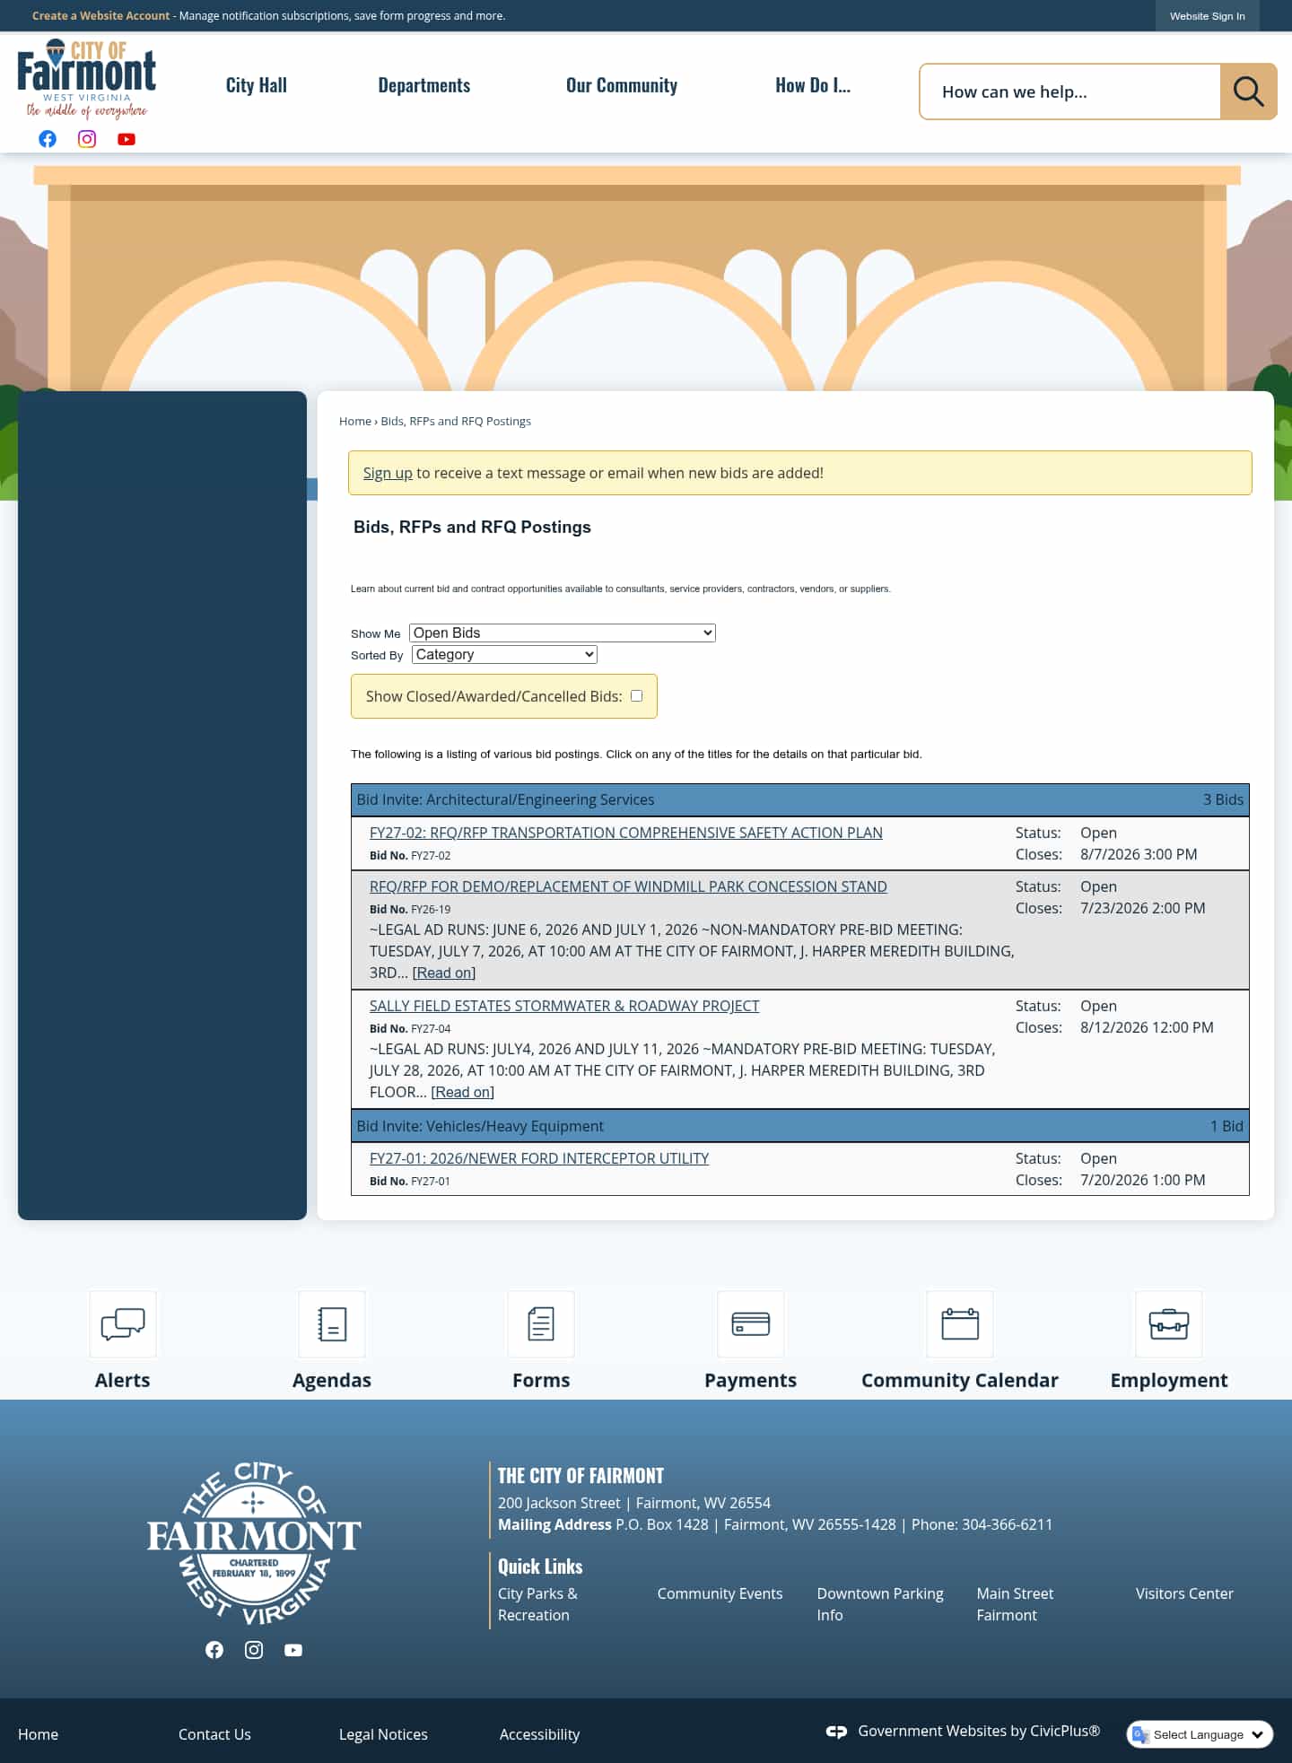Viewport: 1292px width, 1763px height.
Task: Open the Agendas notebook icon
Action: coord(332,1323)
